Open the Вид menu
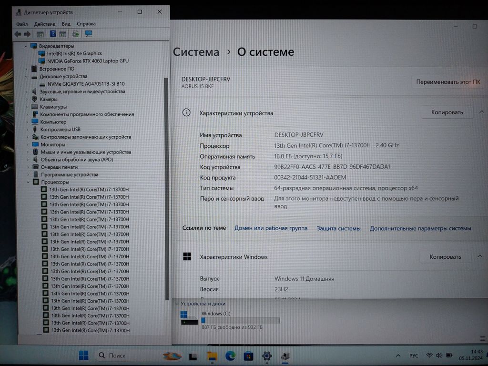488x366 pixels. (x=66, y=24)
